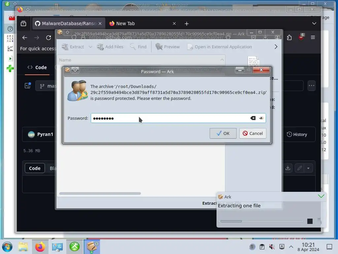Open Firefox View icon beside the tabs
This screenshot has width=338, height=254.
pos(23,23)
